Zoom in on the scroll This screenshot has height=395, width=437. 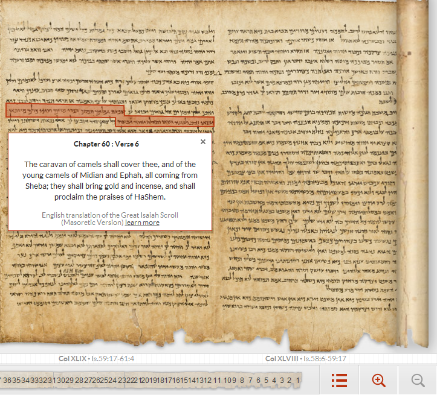(x=378, y=381)
